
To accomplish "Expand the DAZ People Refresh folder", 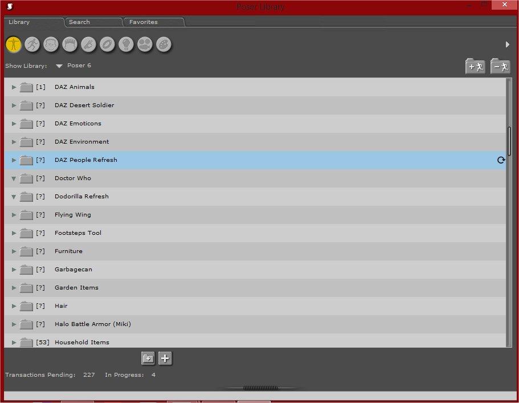I will pyautogui.click(x=14, y=160).
